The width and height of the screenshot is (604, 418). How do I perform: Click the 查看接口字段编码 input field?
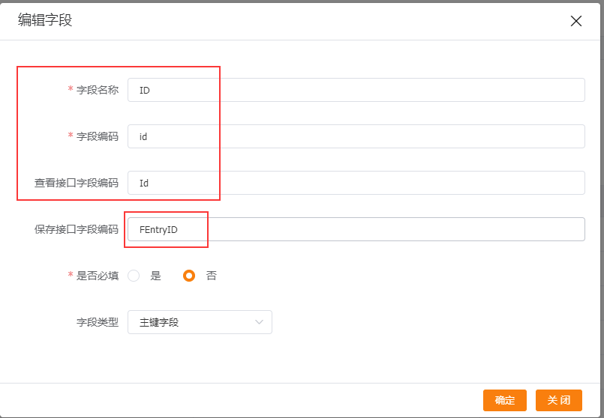point(356,183)
